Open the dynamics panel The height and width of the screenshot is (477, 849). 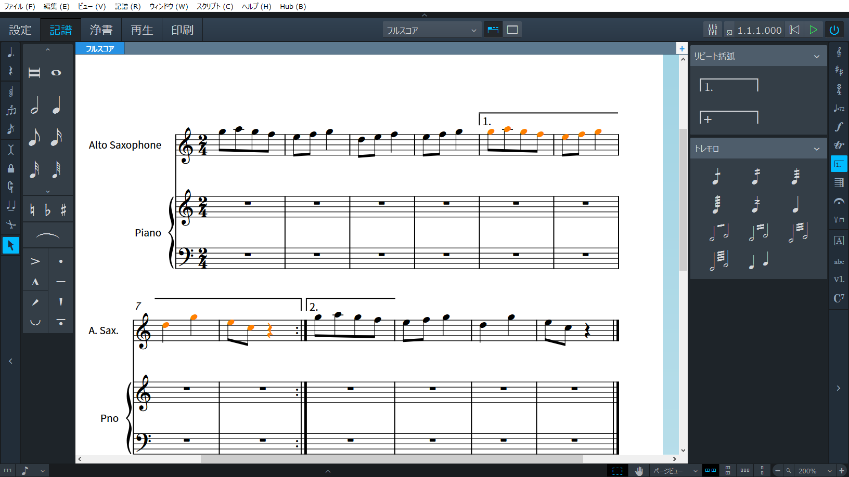pos(839,127)
